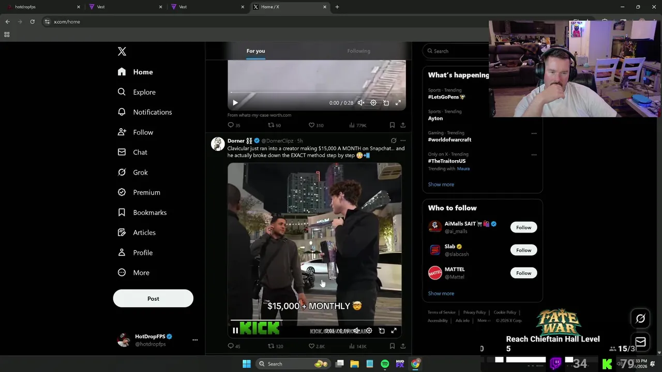Reply to the top post with 35 comments
Screen dimensions: 662x372
coord(234,125)
